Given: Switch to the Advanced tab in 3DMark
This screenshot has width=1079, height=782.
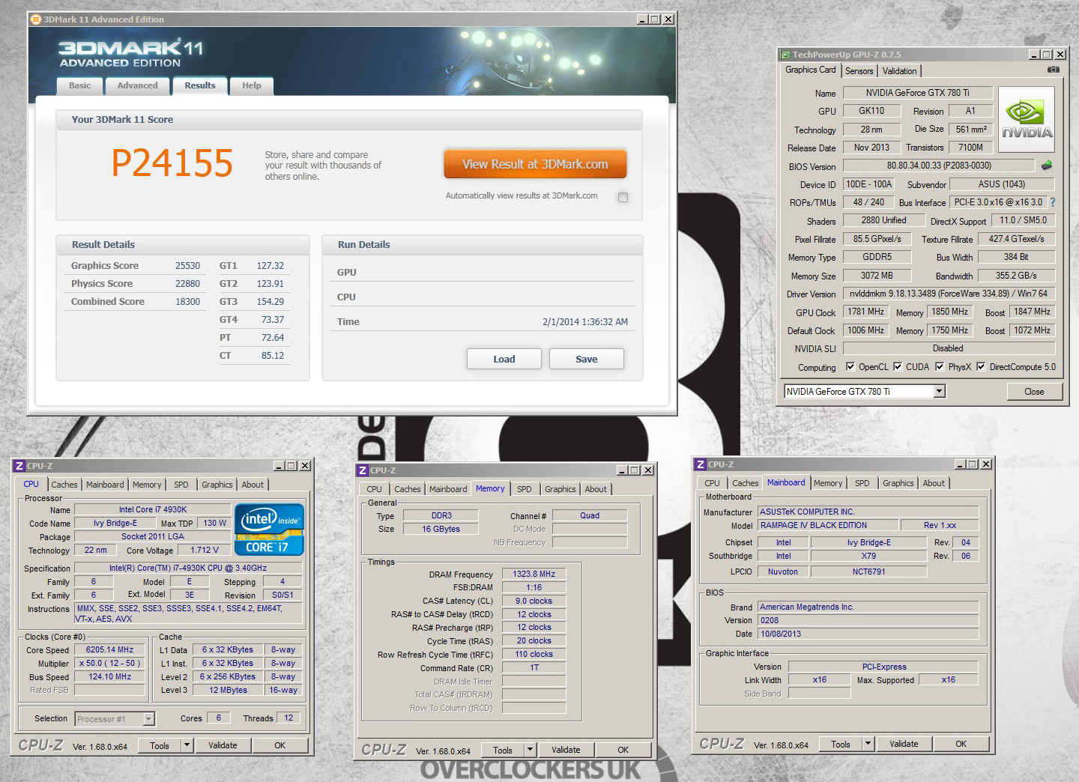Looking at the screenshot, I should click(138, 86).
